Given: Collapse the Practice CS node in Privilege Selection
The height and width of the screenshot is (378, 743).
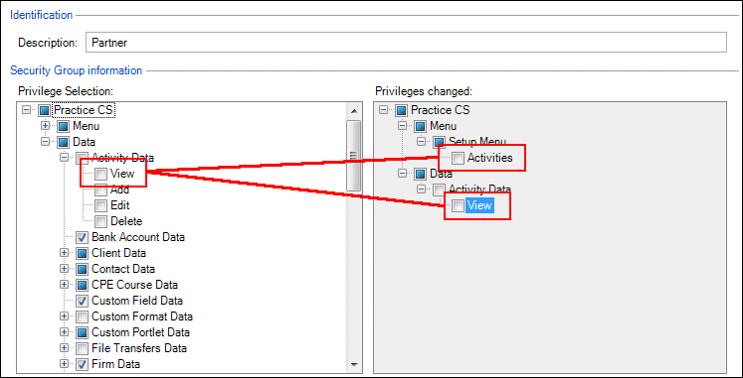Looking at the screenshot, I should tap(27, 110).
